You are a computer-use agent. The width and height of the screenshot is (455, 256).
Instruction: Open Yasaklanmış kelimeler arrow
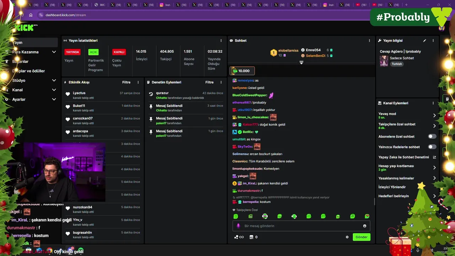tap(434, 178)
